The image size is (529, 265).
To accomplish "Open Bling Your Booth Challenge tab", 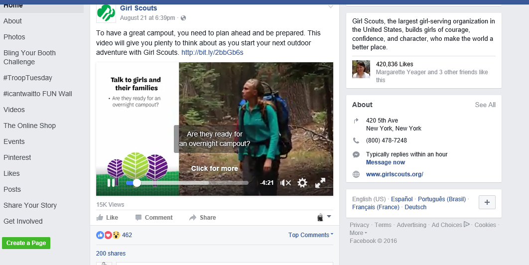I will 29,57.
